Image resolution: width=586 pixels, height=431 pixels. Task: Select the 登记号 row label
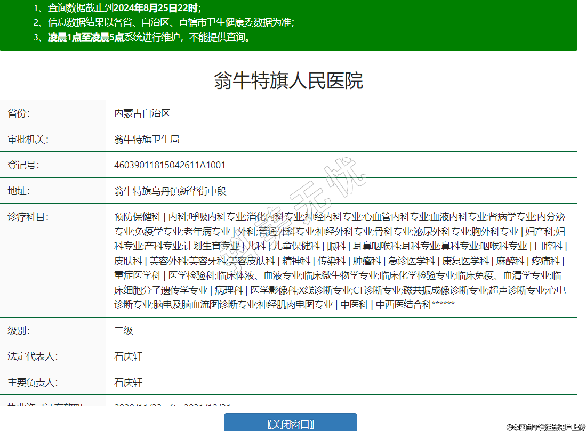point(23,165)
